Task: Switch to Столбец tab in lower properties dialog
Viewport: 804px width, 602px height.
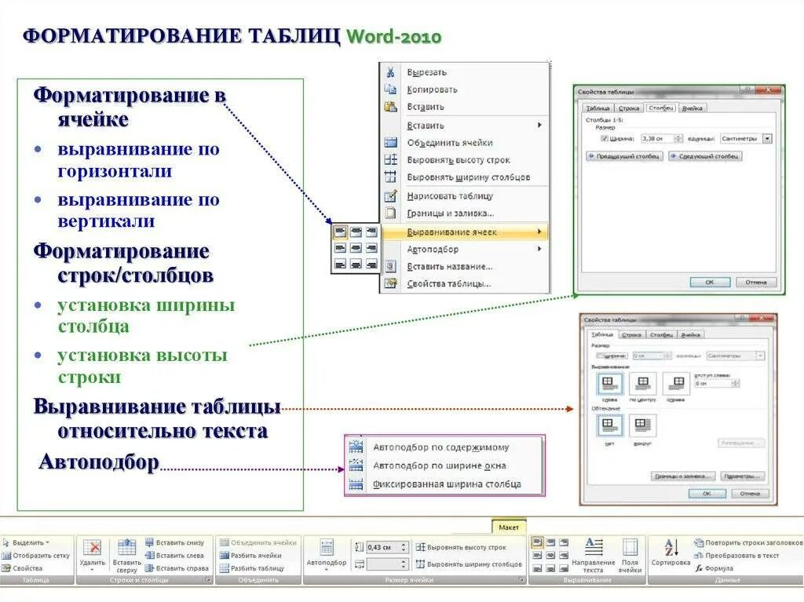Action: pos(661,335)
